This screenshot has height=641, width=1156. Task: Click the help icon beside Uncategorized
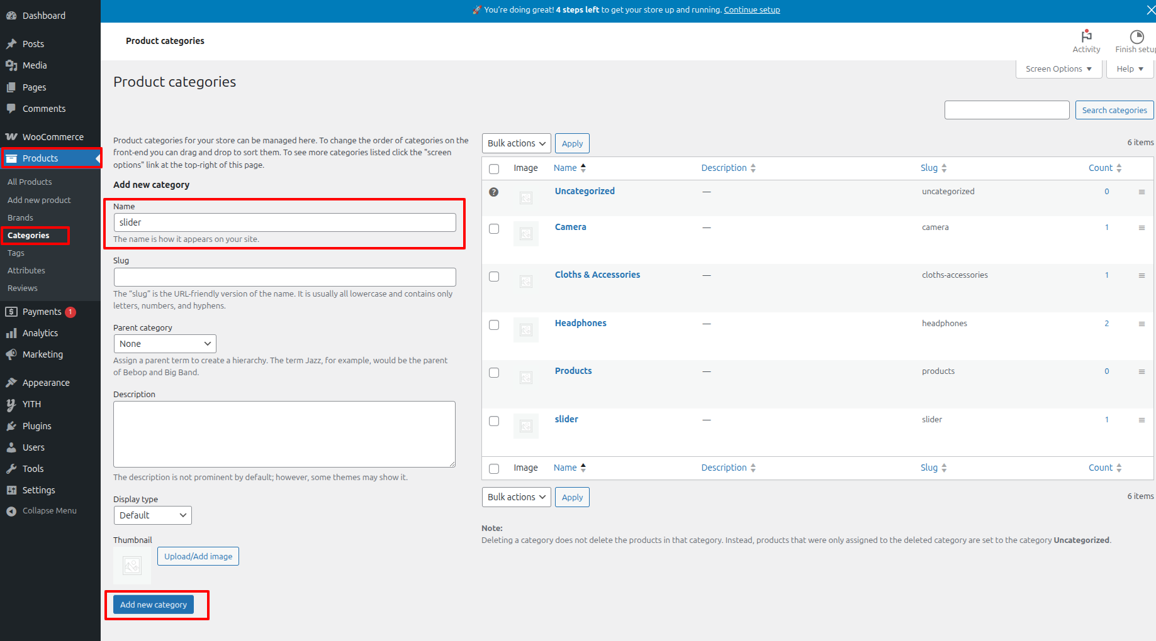(494, 192)
